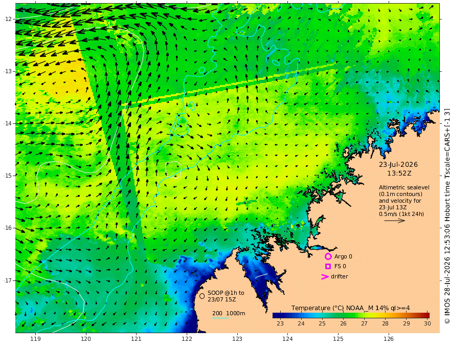Click latitude axis label -13
The height and width of the screenshot is (348, 450).
(x=8, y=72)
